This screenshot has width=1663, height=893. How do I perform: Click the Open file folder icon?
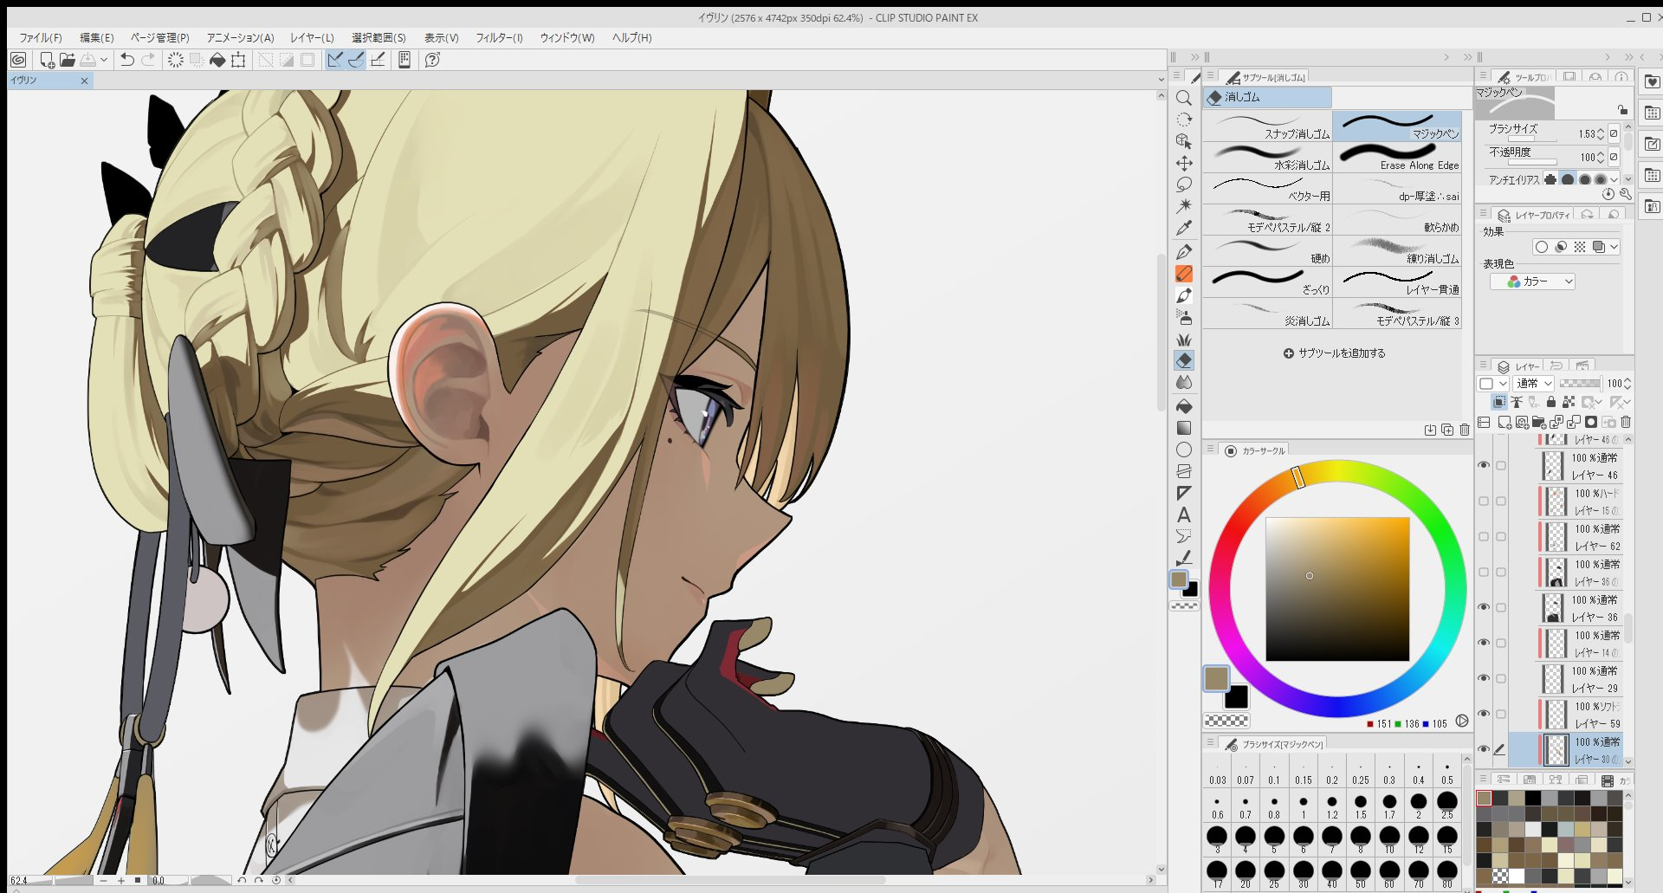67,60
